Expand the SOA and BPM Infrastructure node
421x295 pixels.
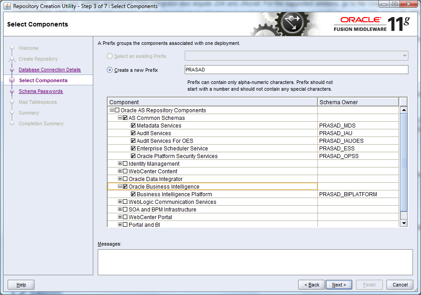pos(120,209)
